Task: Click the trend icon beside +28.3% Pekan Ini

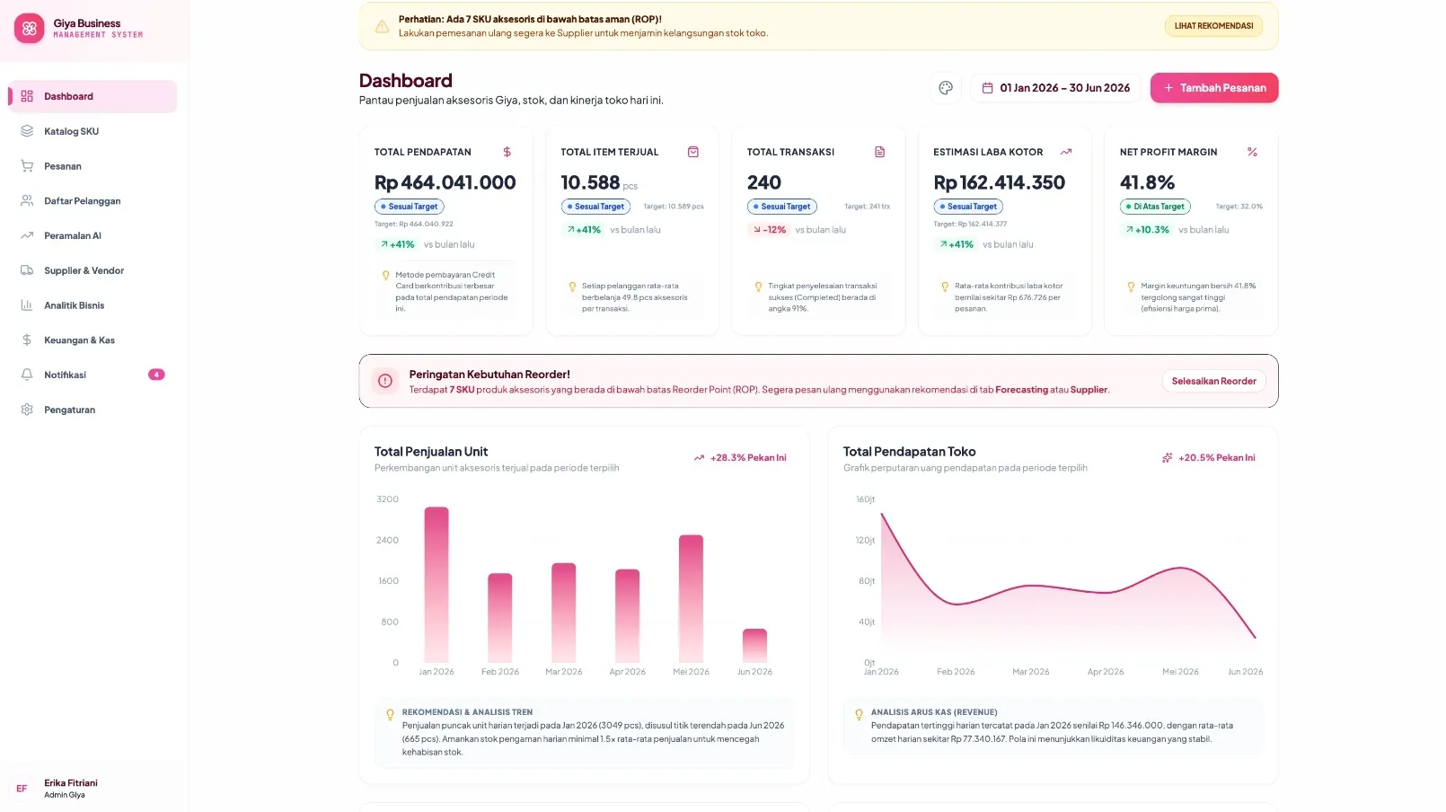Action: [x=699, y=458]
